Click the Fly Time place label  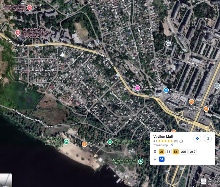[x=213, y=179]
